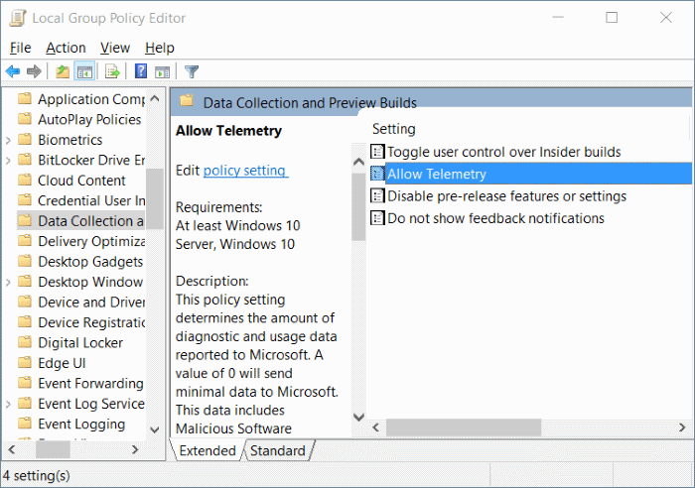The height and width of the screenshot is (488, 695).
Task: Open the Action menu
Action: (66, 48)
